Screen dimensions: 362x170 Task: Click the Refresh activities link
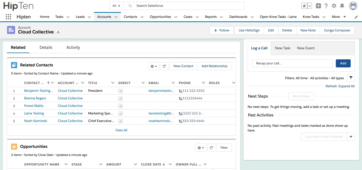331,86
